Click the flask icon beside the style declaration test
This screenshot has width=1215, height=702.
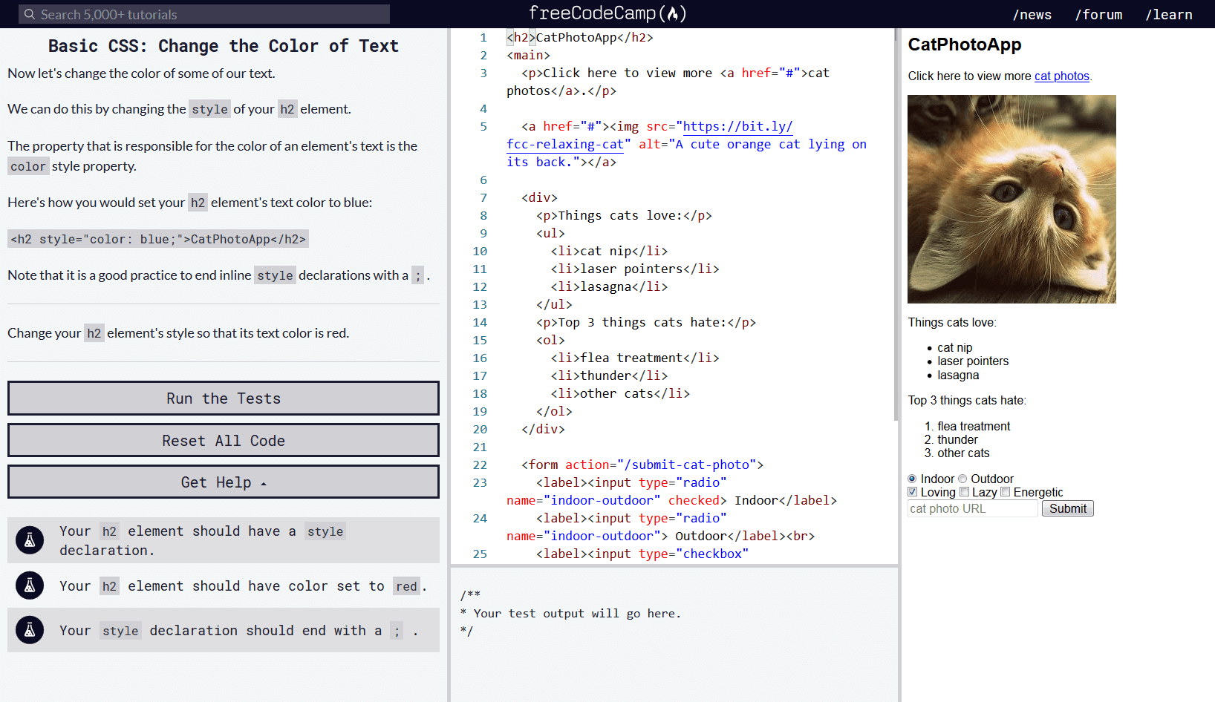pyautogui.click(x=30, y=540)
